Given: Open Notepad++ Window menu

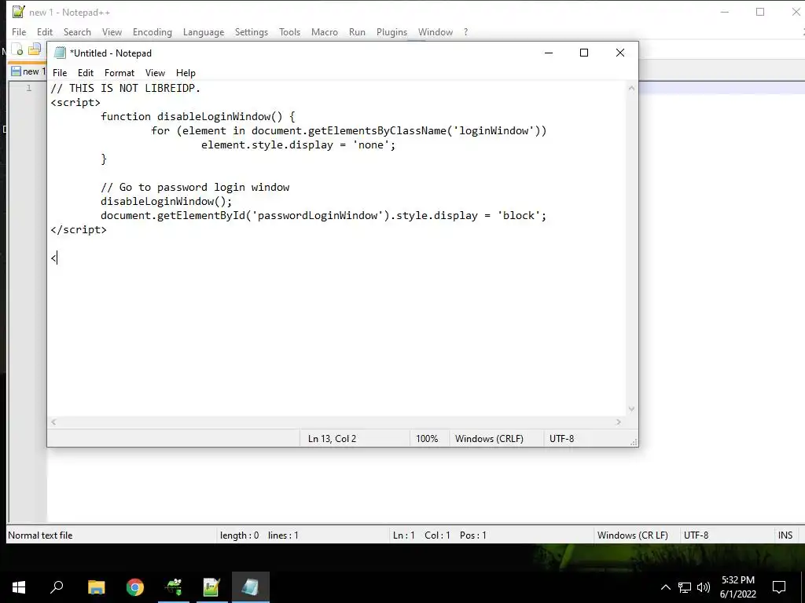Looking at the screenshot, I should tap(436, 31).
